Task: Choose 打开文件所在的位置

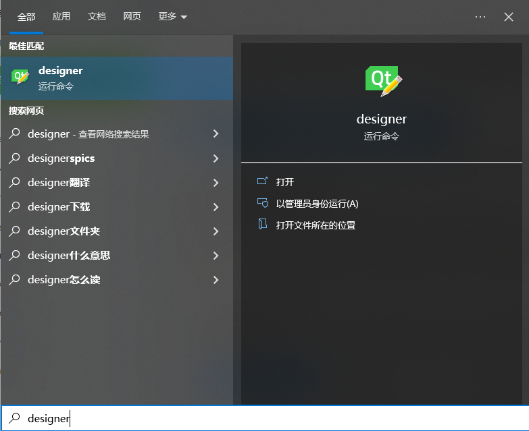Action: coord(316,225)
